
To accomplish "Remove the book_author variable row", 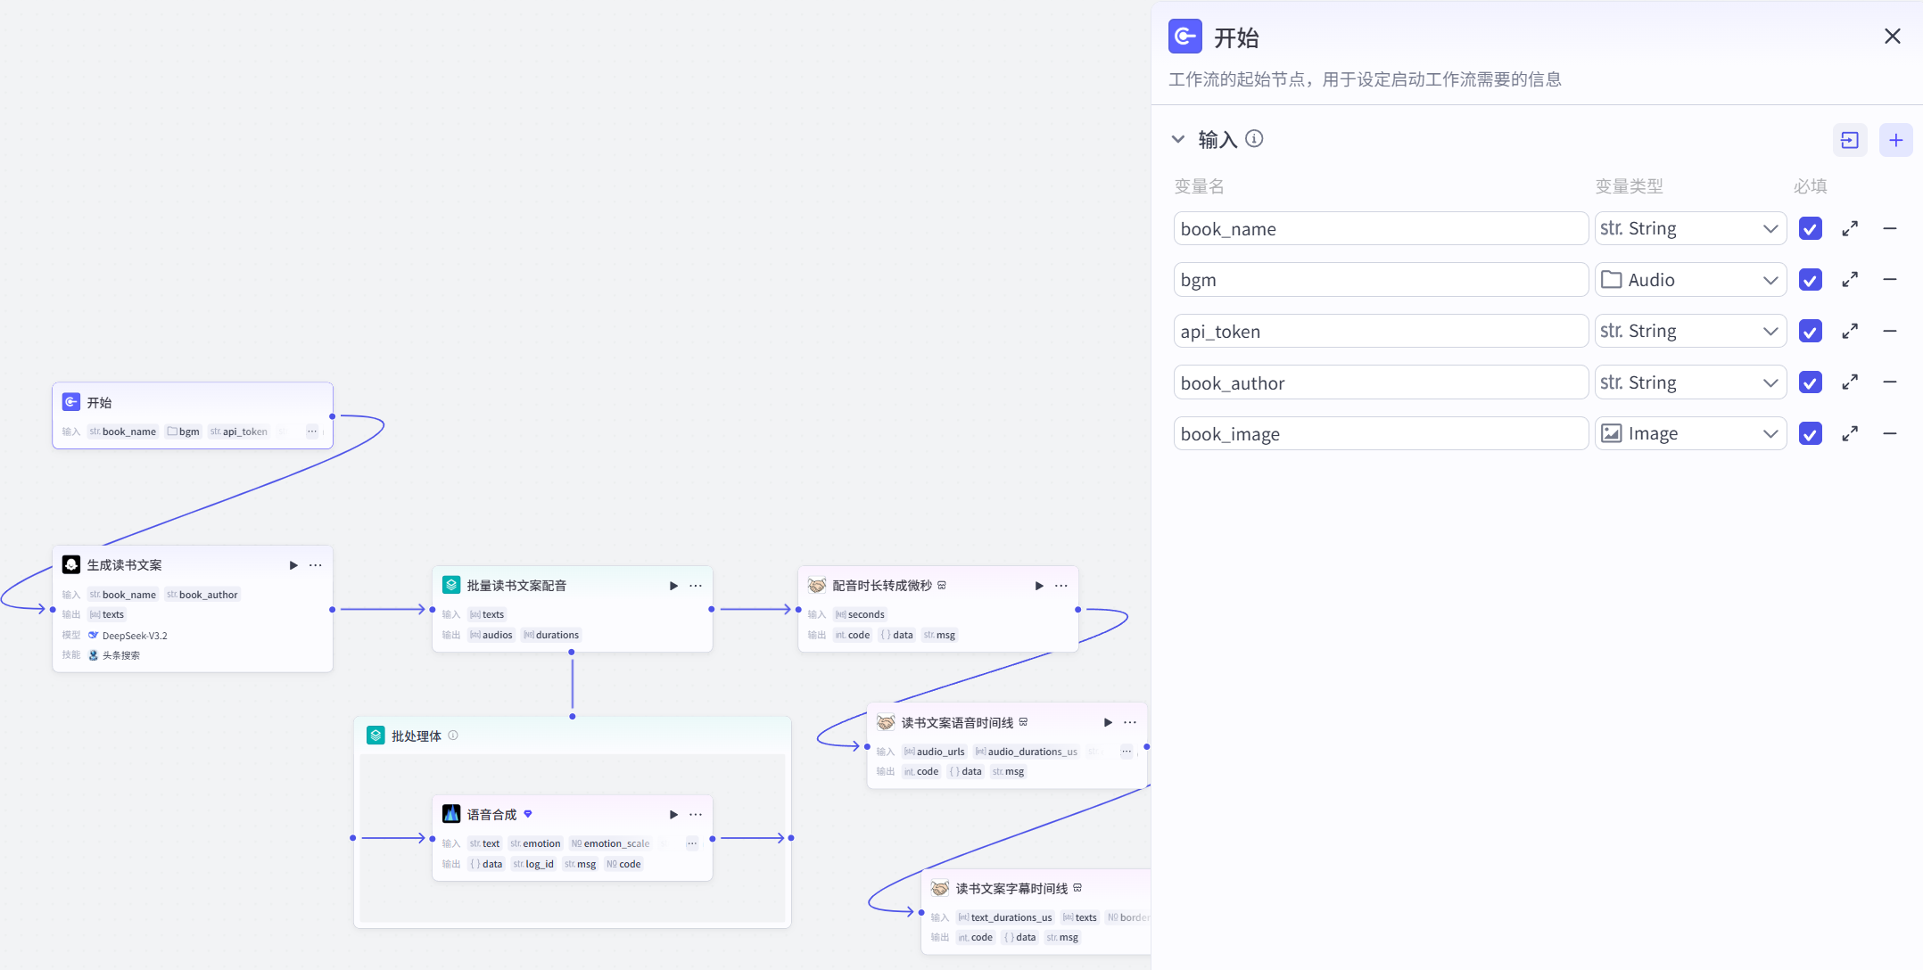I will [x=1890, y=382].
